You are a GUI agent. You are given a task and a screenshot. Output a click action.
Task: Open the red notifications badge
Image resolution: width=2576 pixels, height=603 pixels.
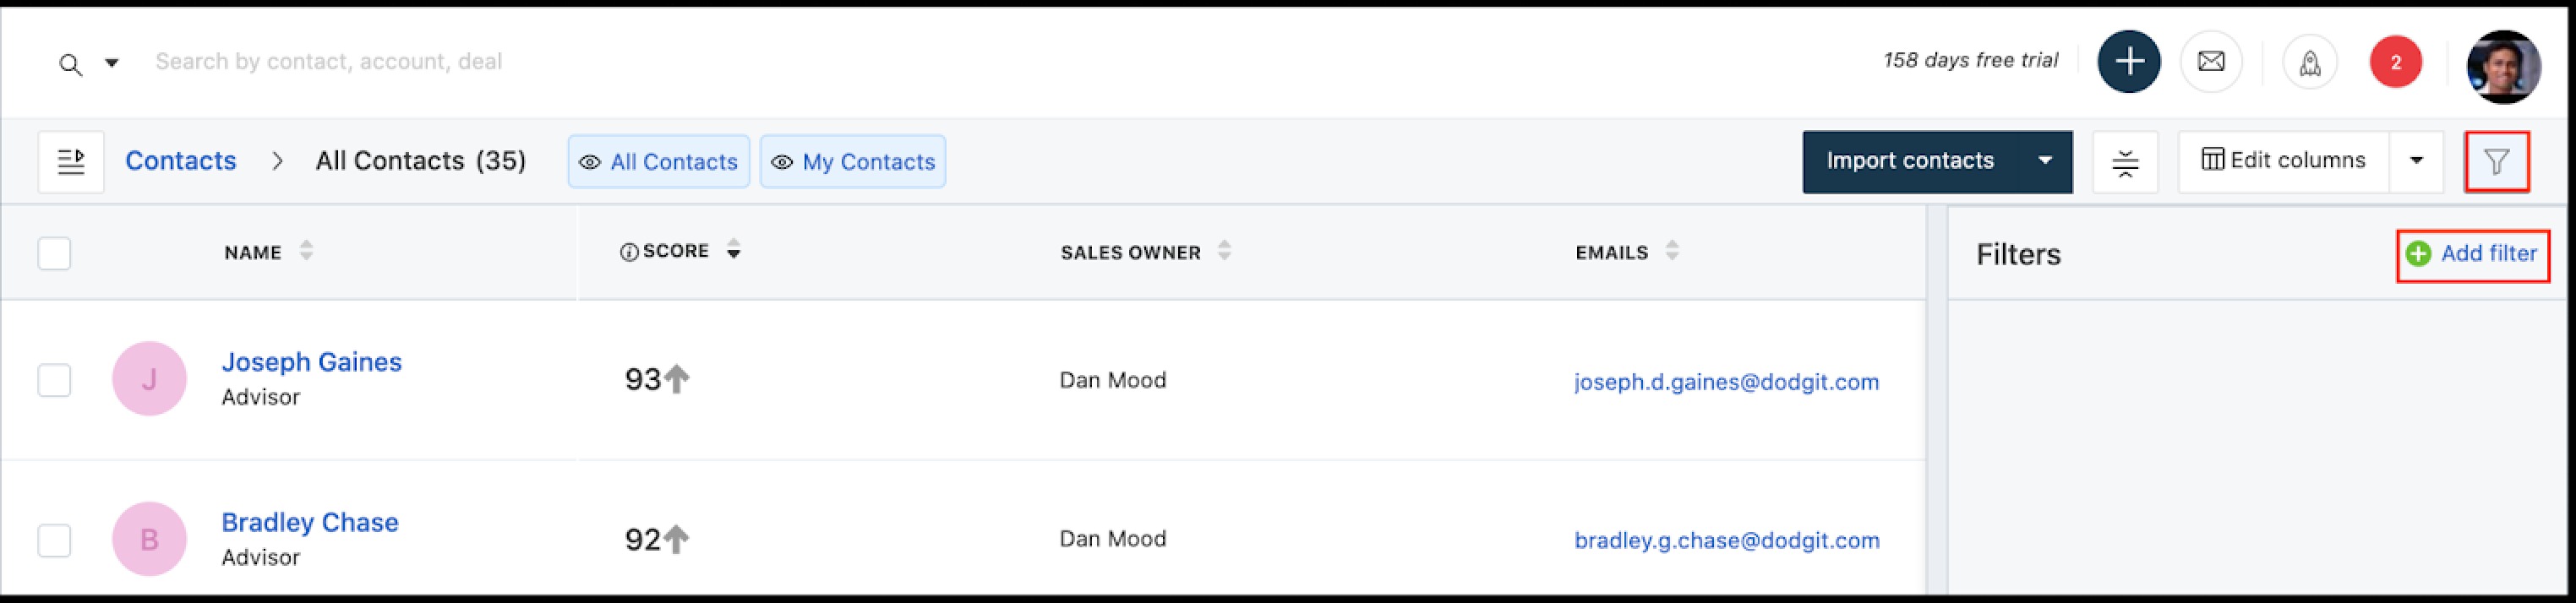(2395, 62)
